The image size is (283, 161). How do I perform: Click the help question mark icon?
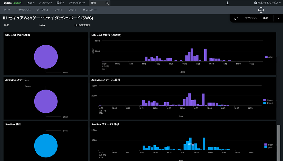[256, 3]
